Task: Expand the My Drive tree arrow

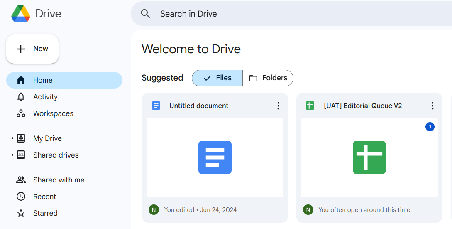Action: (13, 138)
